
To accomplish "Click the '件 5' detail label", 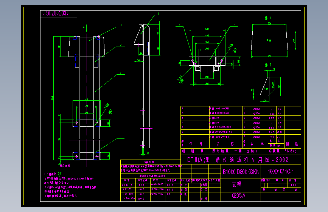I will pos(268,65).
